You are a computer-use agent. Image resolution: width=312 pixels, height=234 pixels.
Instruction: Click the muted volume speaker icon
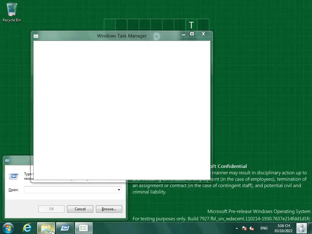tap(252, 228)
